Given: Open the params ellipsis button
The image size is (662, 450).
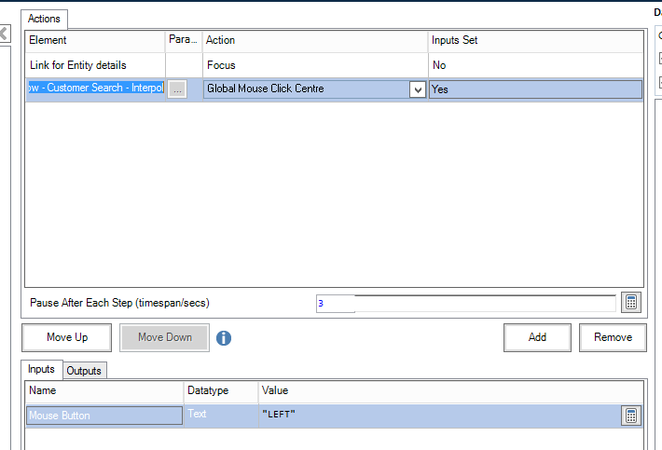Looking at the screenshot, I should coord(178,89).
